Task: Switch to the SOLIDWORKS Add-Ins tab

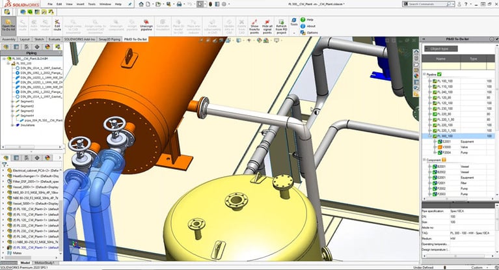Action: point(79,39)
